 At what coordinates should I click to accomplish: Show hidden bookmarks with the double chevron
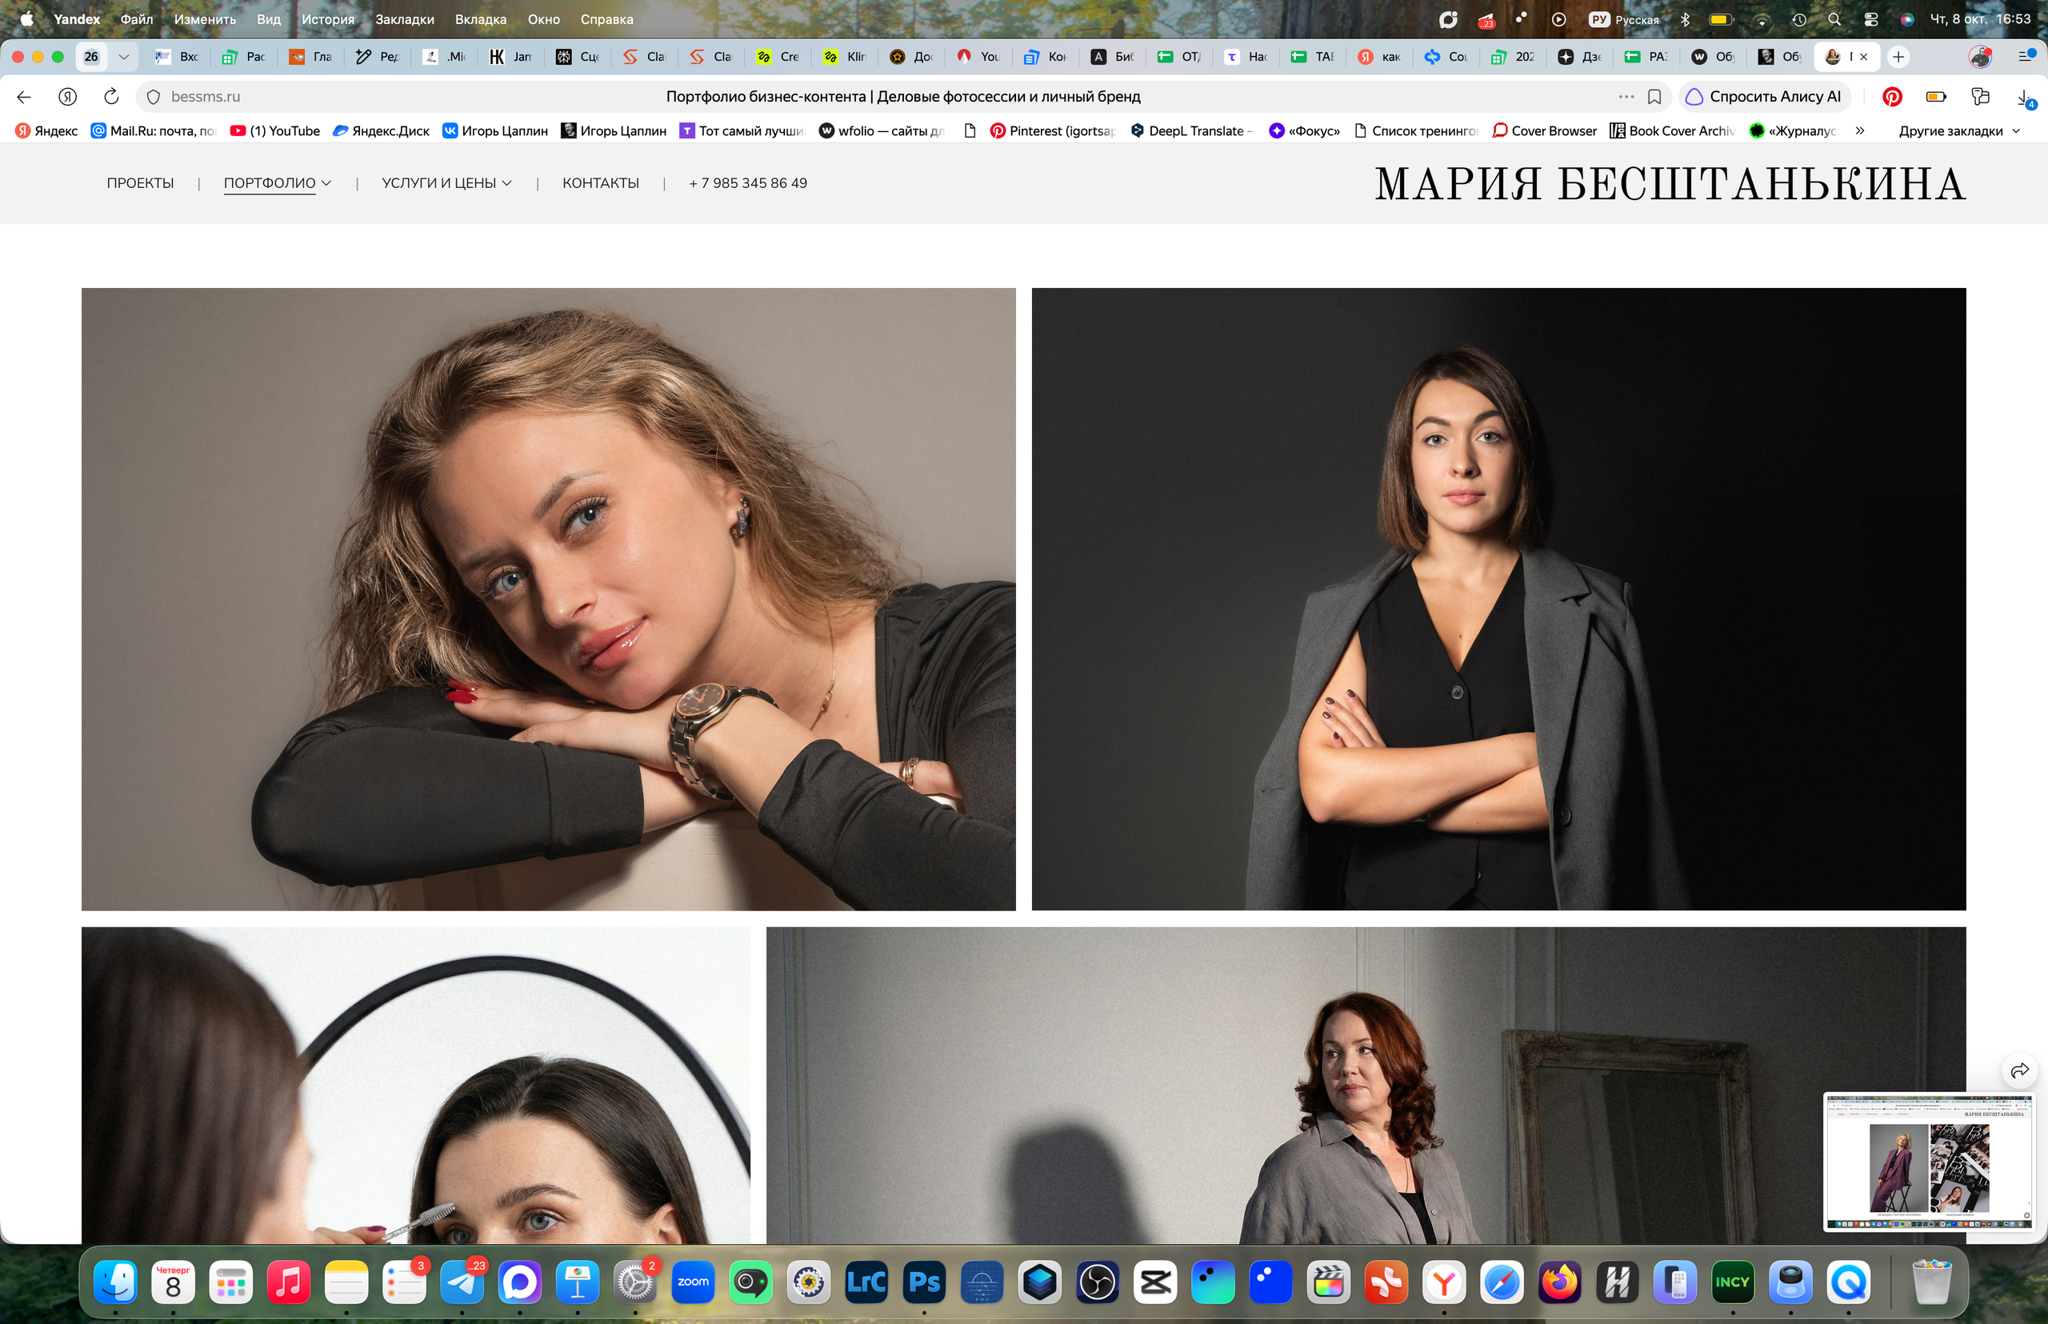coord(1860,130)
